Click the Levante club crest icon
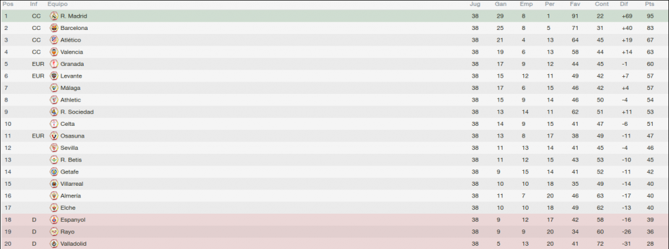 54,76
